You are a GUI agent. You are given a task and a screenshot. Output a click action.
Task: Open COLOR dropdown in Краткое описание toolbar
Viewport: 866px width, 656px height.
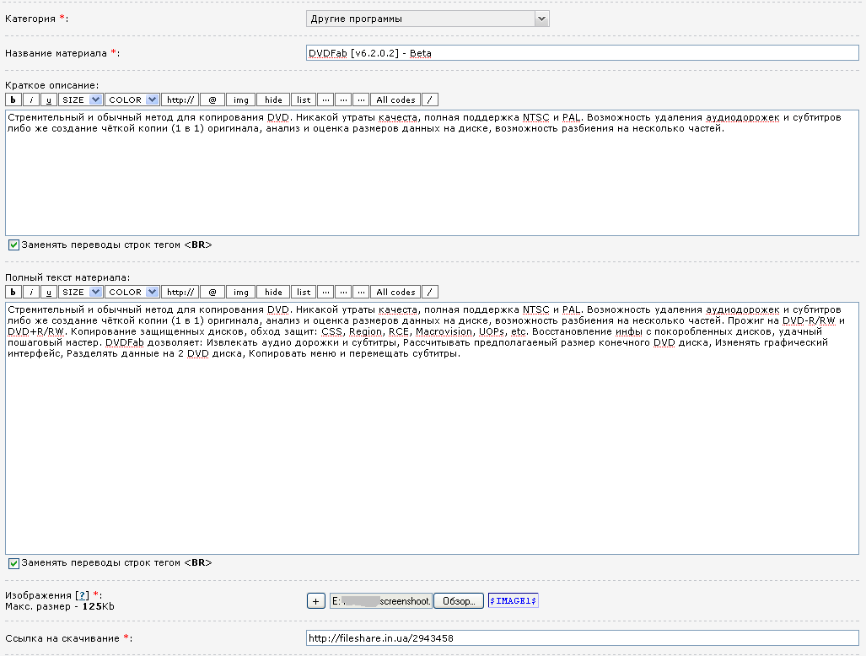pyautogui.click(x=132, y=100)
